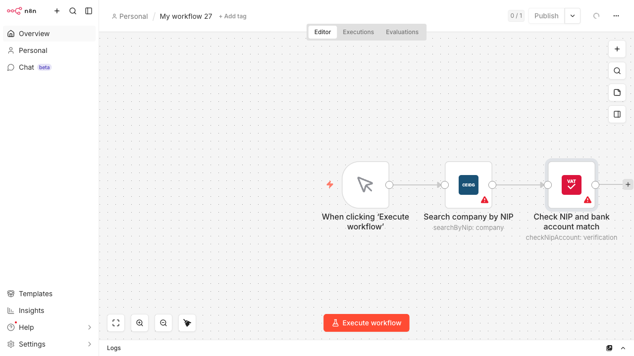Toggle the left sidebar collapse
634x356 pixels.
coord(89,11)
